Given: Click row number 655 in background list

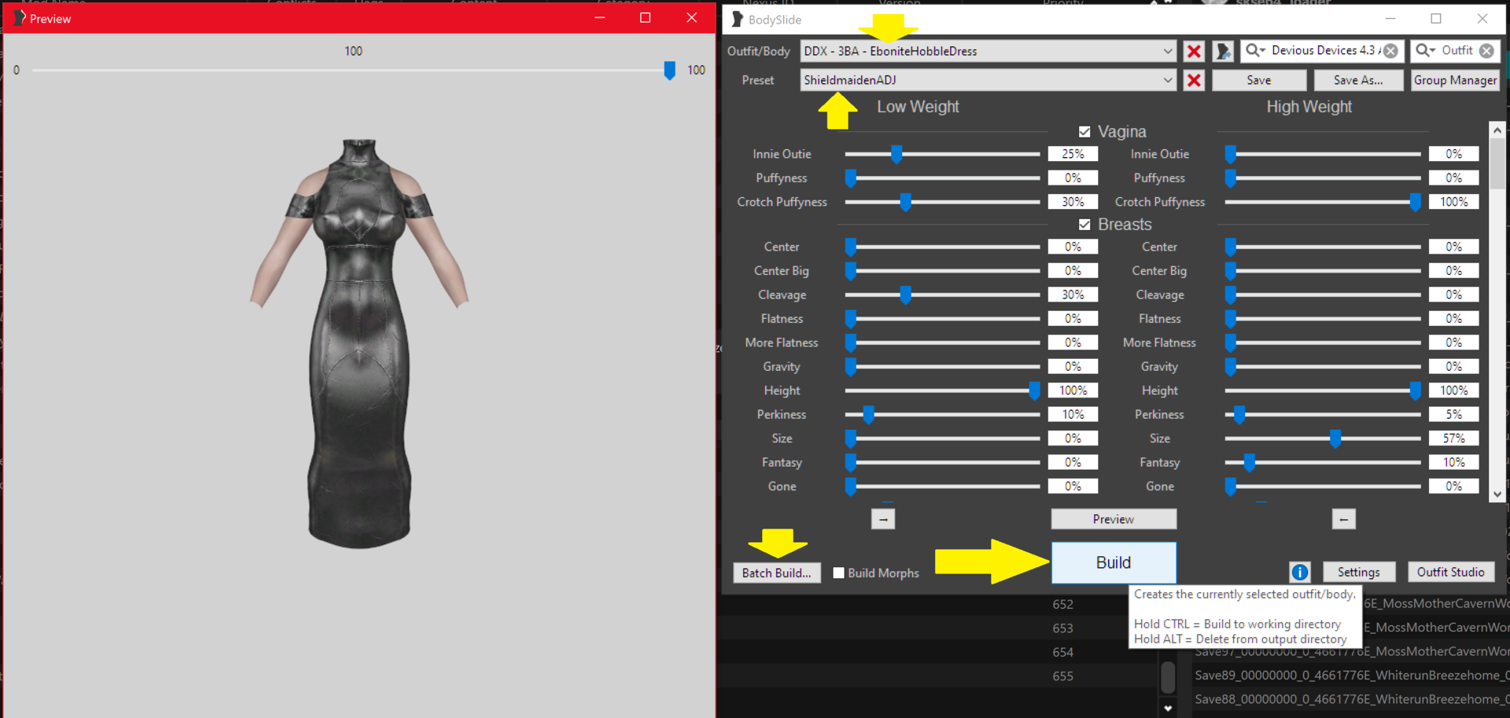Looking at the screenshot, I should click(x=1063, y=676).
